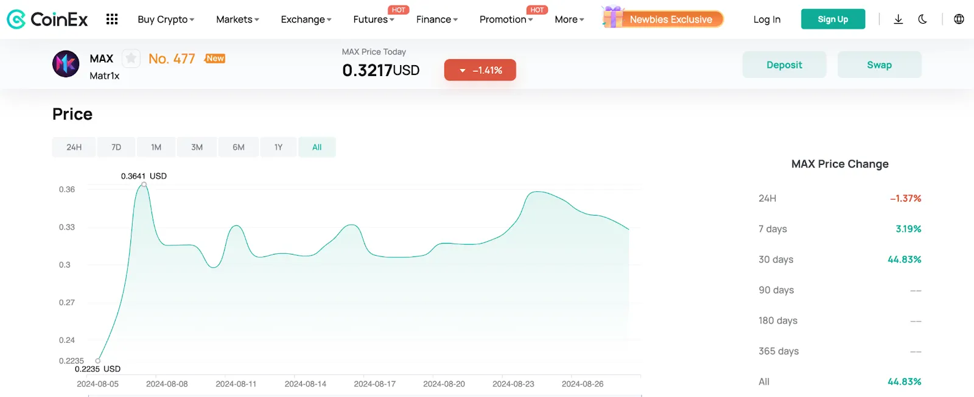Screen dimensions: 974x397
Task: Select the 3M chart range
Action: (197, 147)
